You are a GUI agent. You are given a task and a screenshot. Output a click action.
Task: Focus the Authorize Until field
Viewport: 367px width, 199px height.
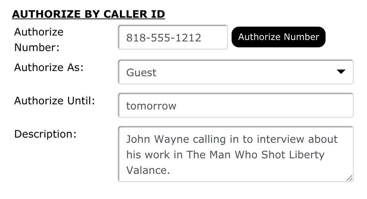coord(235,105)
